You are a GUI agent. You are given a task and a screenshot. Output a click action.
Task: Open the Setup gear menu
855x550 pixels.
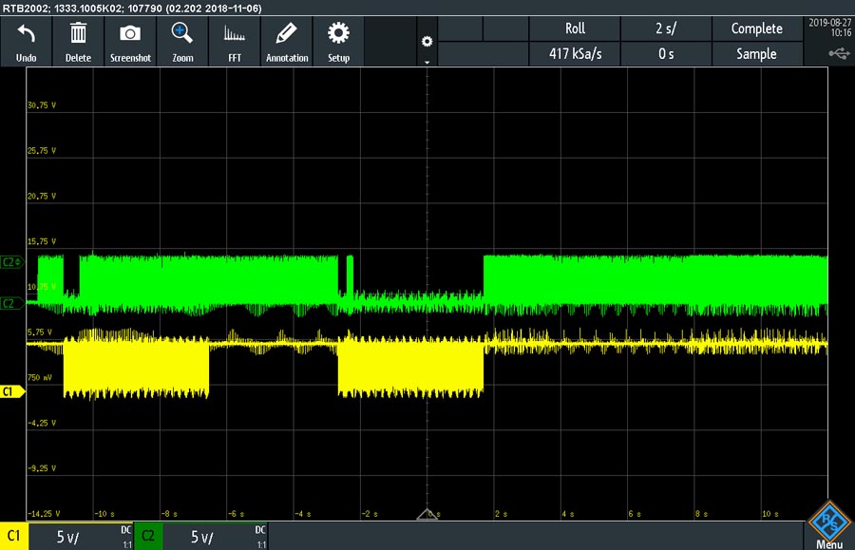pyautogui.click(x=338, y=42)
